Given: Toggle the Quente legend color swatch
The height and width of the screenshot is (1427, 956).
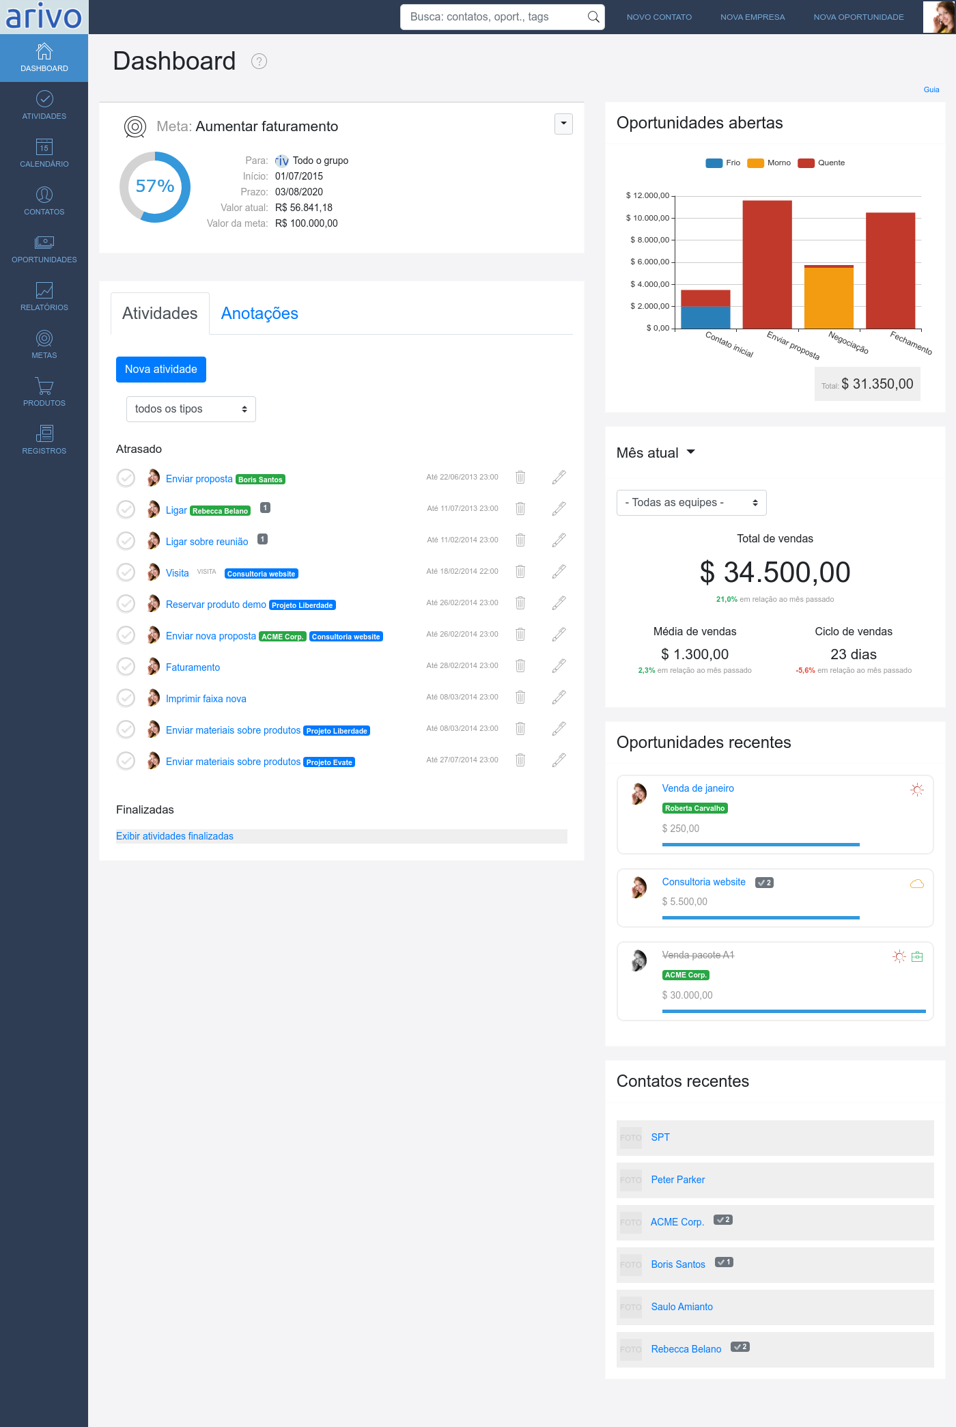Looking at the screenshot, I should coord(806,163).
